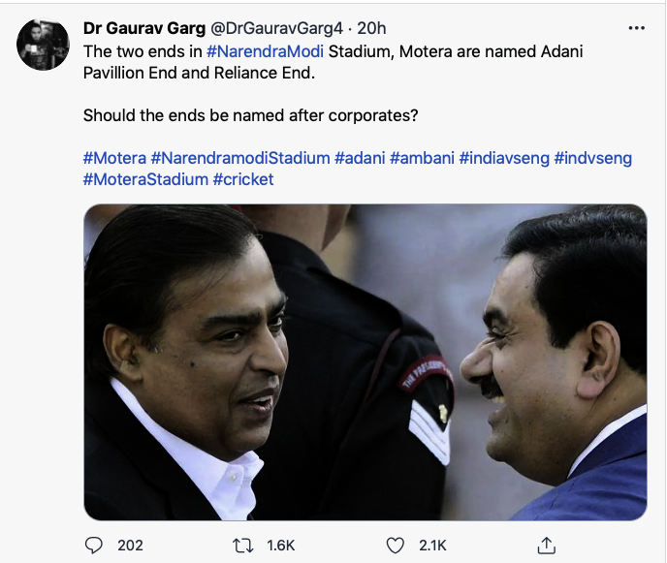Viewport: 667px width, 563px height.
Task: Select the #indiavseng hashtag
Action: point(503,157)
